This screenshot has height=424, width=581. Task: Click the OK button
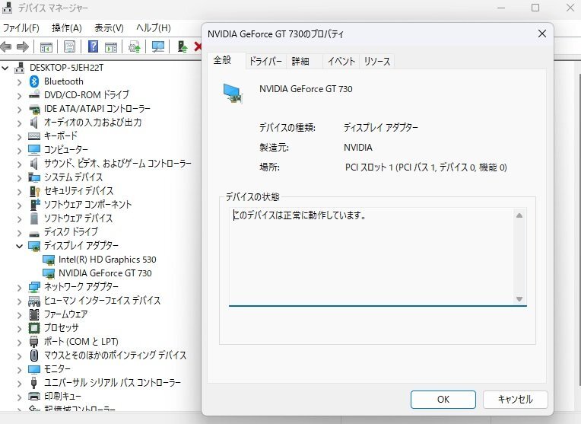tap(443, 400)
